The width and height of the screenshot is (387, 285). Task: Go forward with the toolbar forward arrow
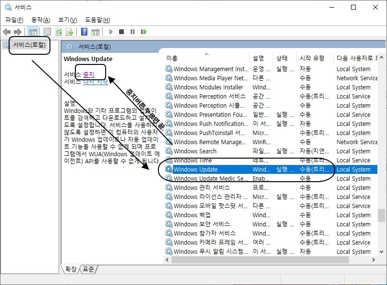pos(17,32)
